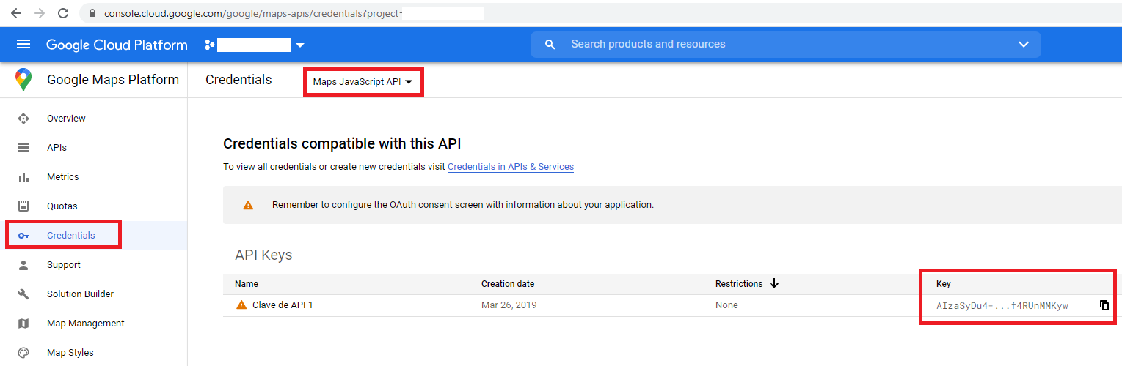Screen dimensions: 1122x366
Task: Open the Clave de API 1 key
Action: [283, 305]
